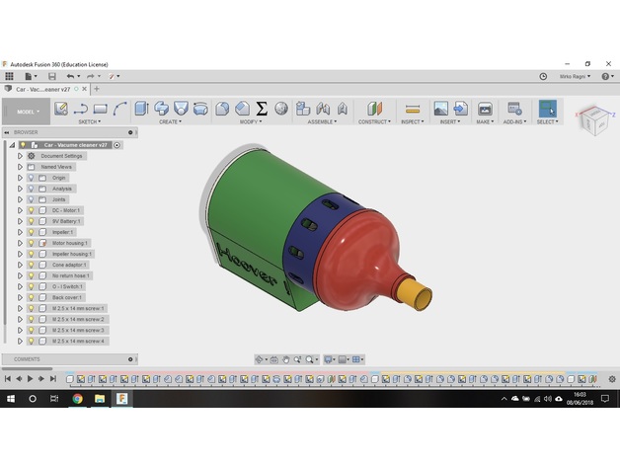Open timeline settings gear
620x466 pixels.
pos(612,379)
